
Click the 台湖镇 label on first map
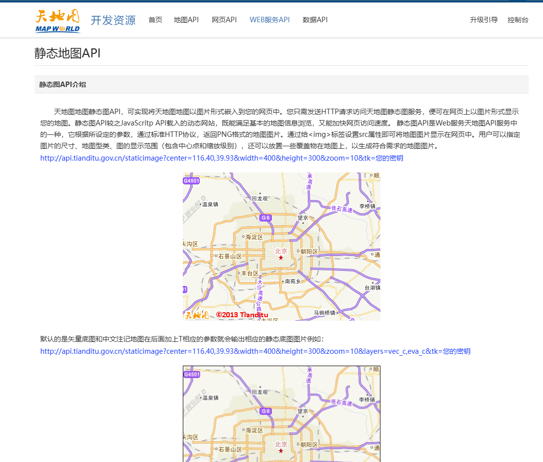pyautogui.click(x=373, y=288)
